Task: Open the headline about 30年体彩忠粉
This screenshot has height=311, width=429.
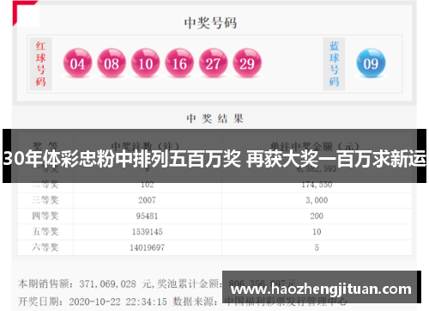Action: click(214, 159)
